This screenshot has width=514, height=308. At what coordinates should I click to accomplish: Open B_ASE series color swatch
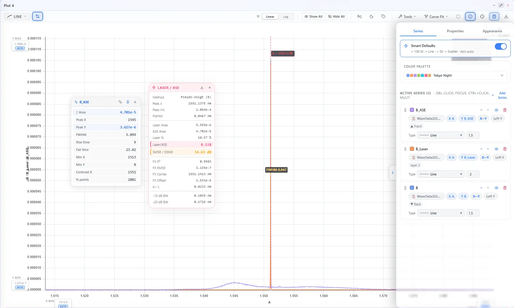click(412, 110)
